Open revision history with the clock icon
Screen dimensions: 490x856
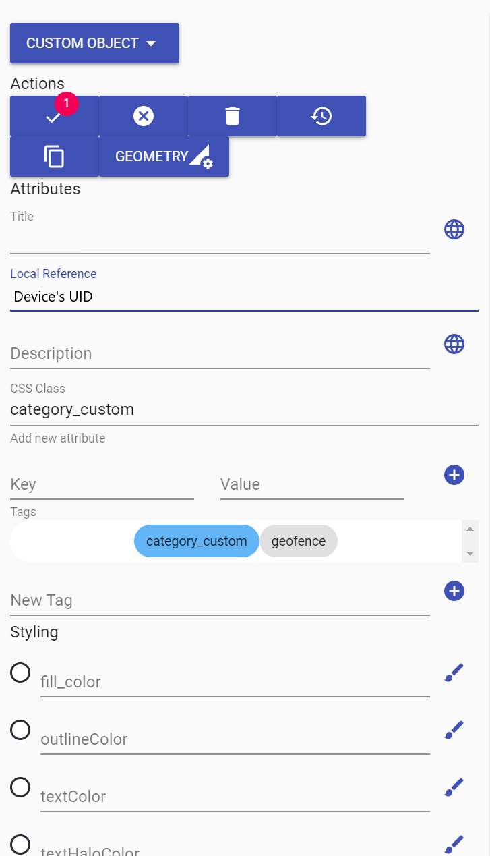coord(321,115)
